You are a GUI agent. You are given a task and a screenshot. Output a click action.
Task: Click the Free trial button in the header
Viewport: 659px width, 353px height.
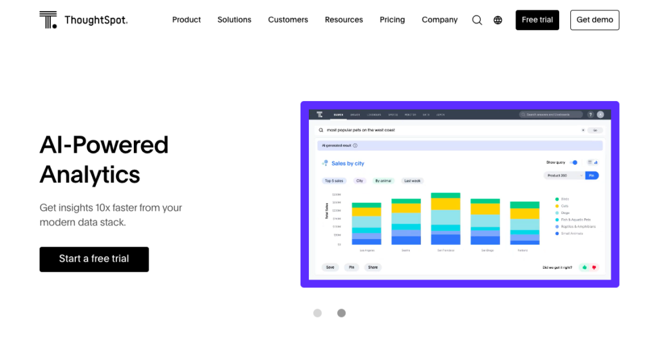(537, 20)
